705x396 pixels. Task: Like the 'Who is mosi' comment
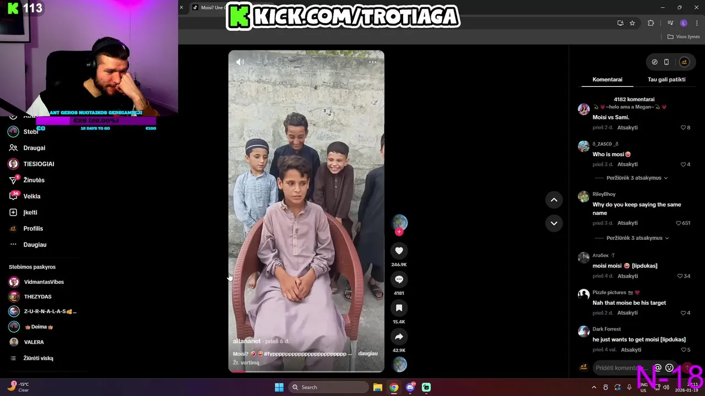coord(684,164)
